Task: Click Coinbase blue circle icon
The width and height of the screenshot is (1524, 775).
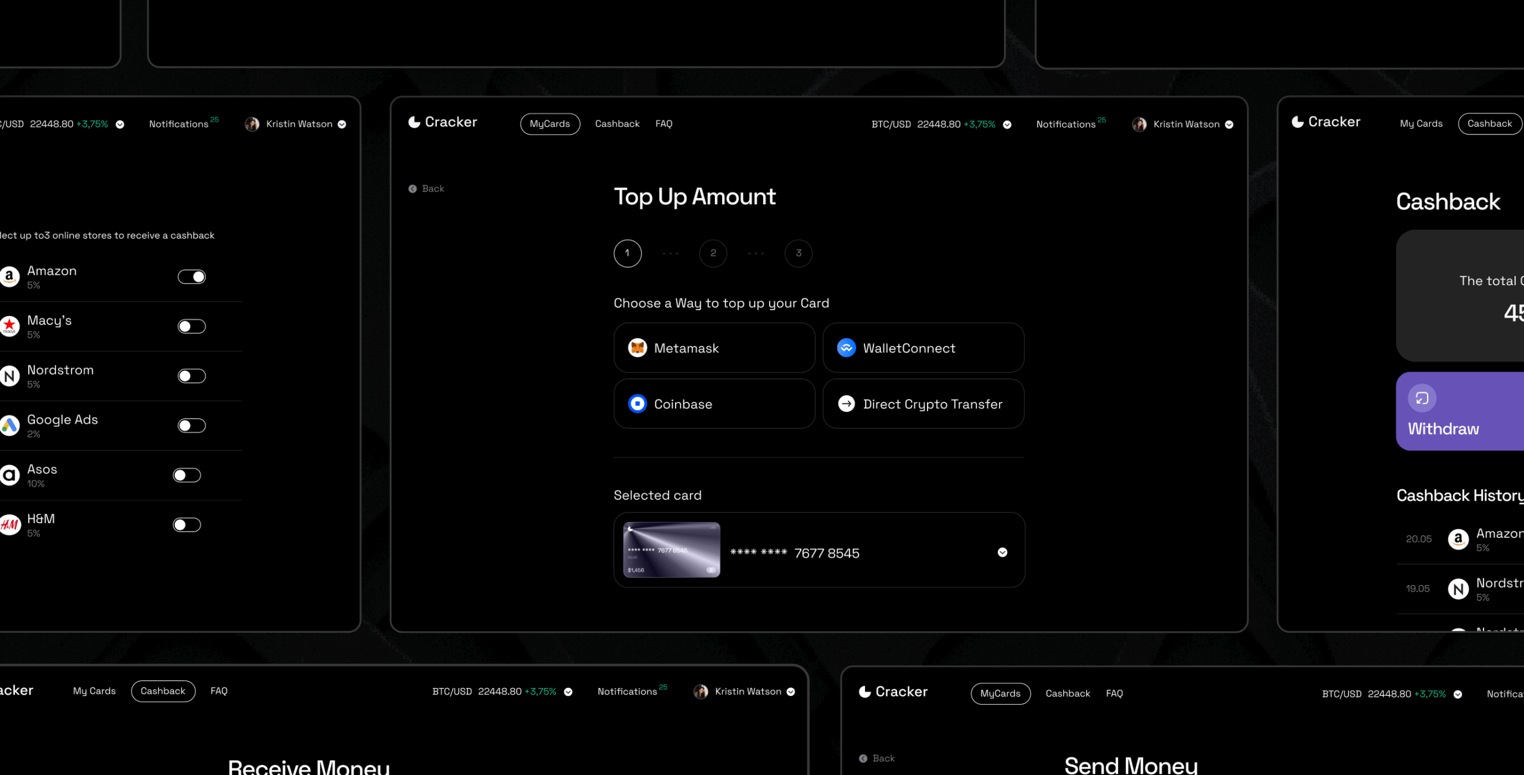Action: point(638,404)
